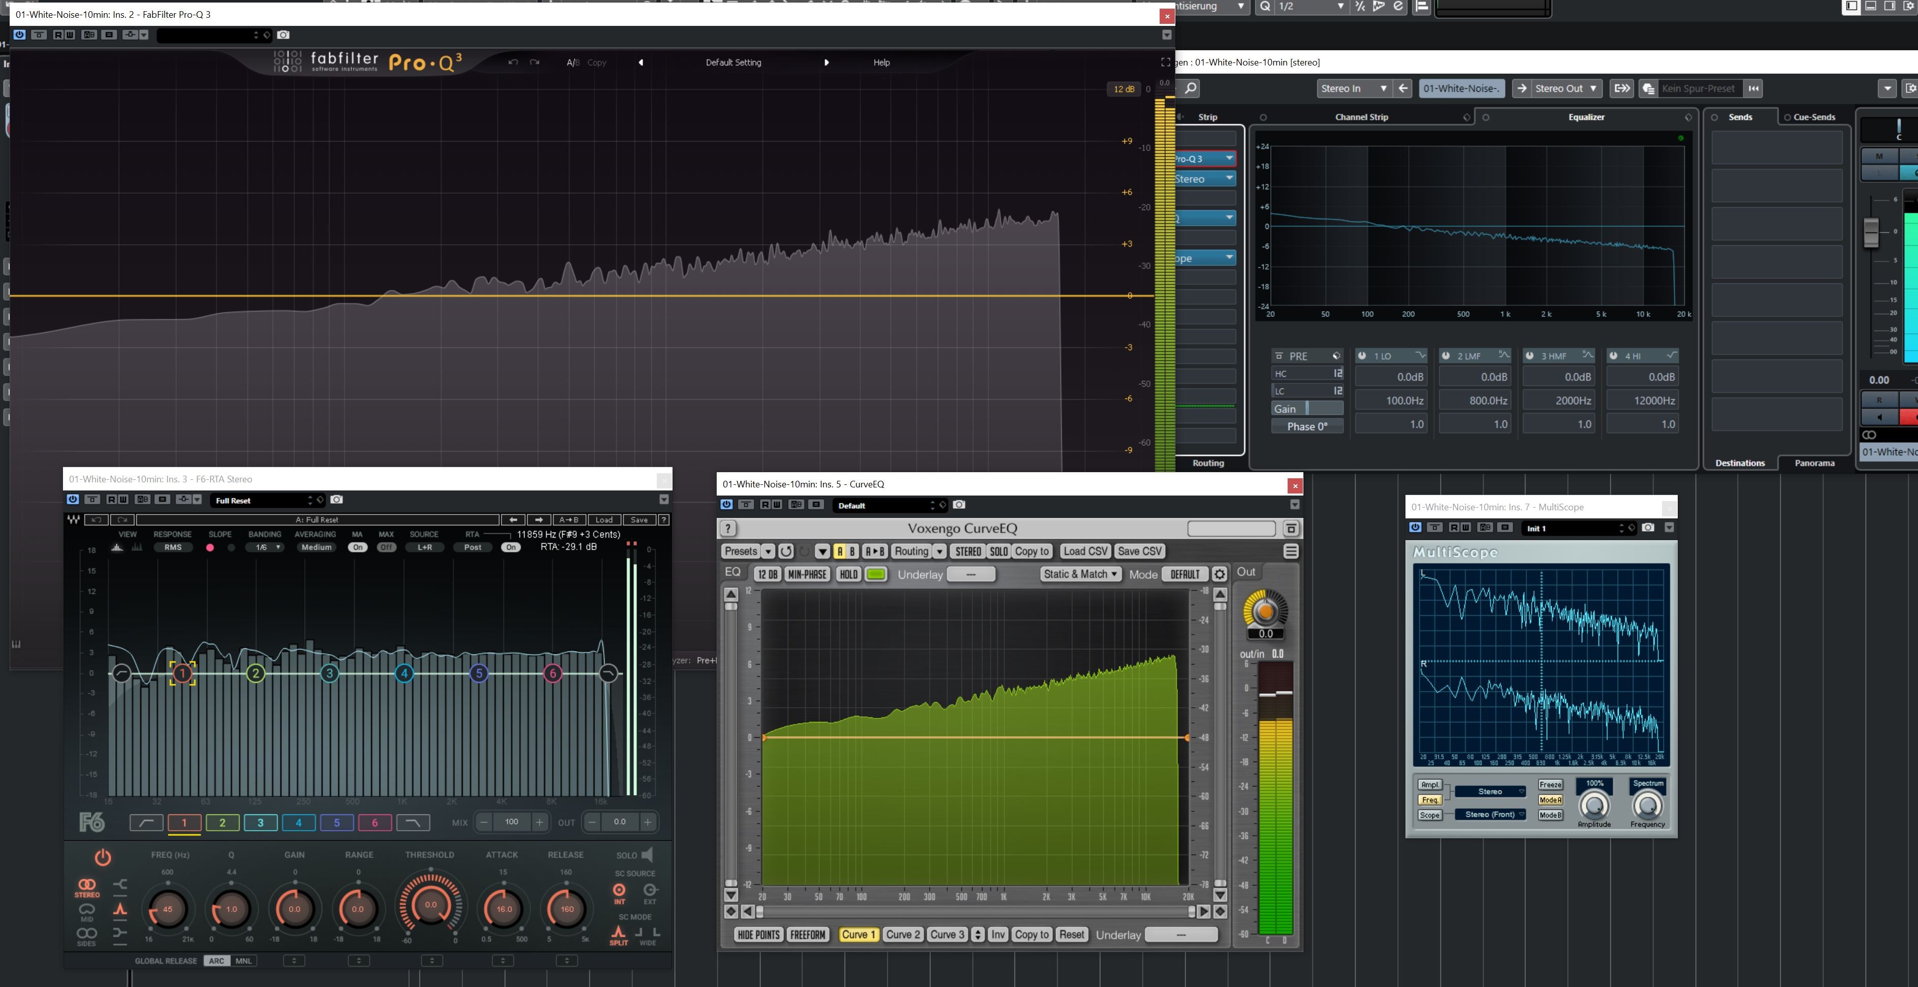This screenshot has height=987, width=1918.
Task: Open the 12 dB display range selector
Action: pyautogui.click(x=1124, y=89)
